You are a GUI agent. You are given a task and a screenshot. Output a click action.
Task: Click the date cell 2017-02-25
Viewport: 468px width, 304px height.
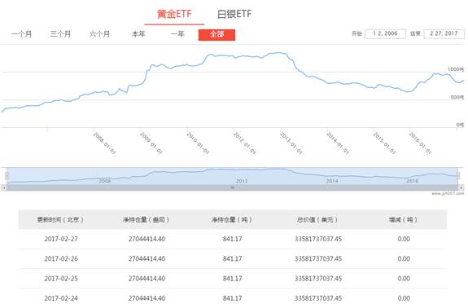(61, 278)
